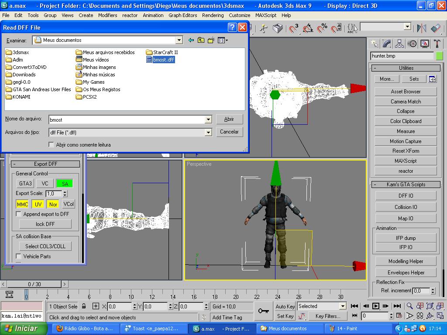Collapse the Utilities rollout

406,68
